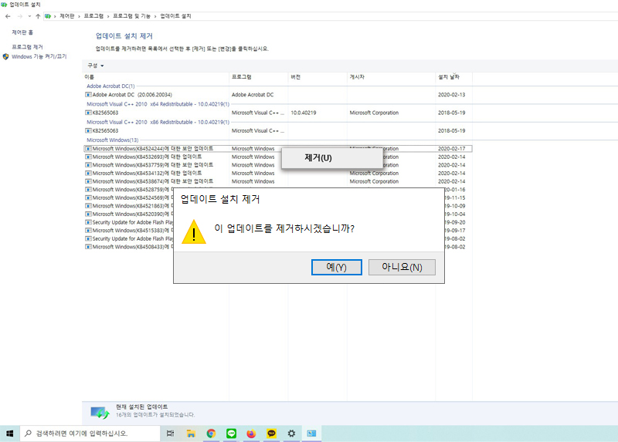Image resolution: width=618 pixels, height=442 pixels.
Task: Open Task View from taskbar
Action: tap(170, 434)
